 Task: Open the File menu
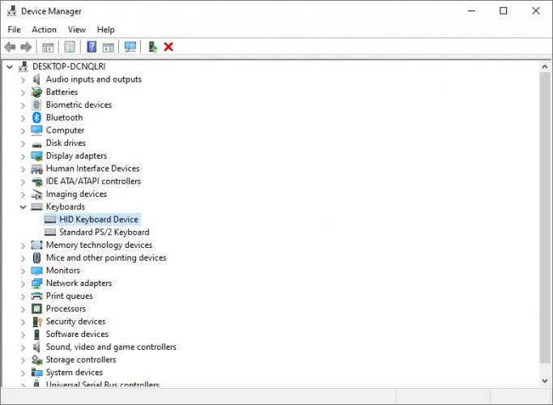(x=14, y=30)
